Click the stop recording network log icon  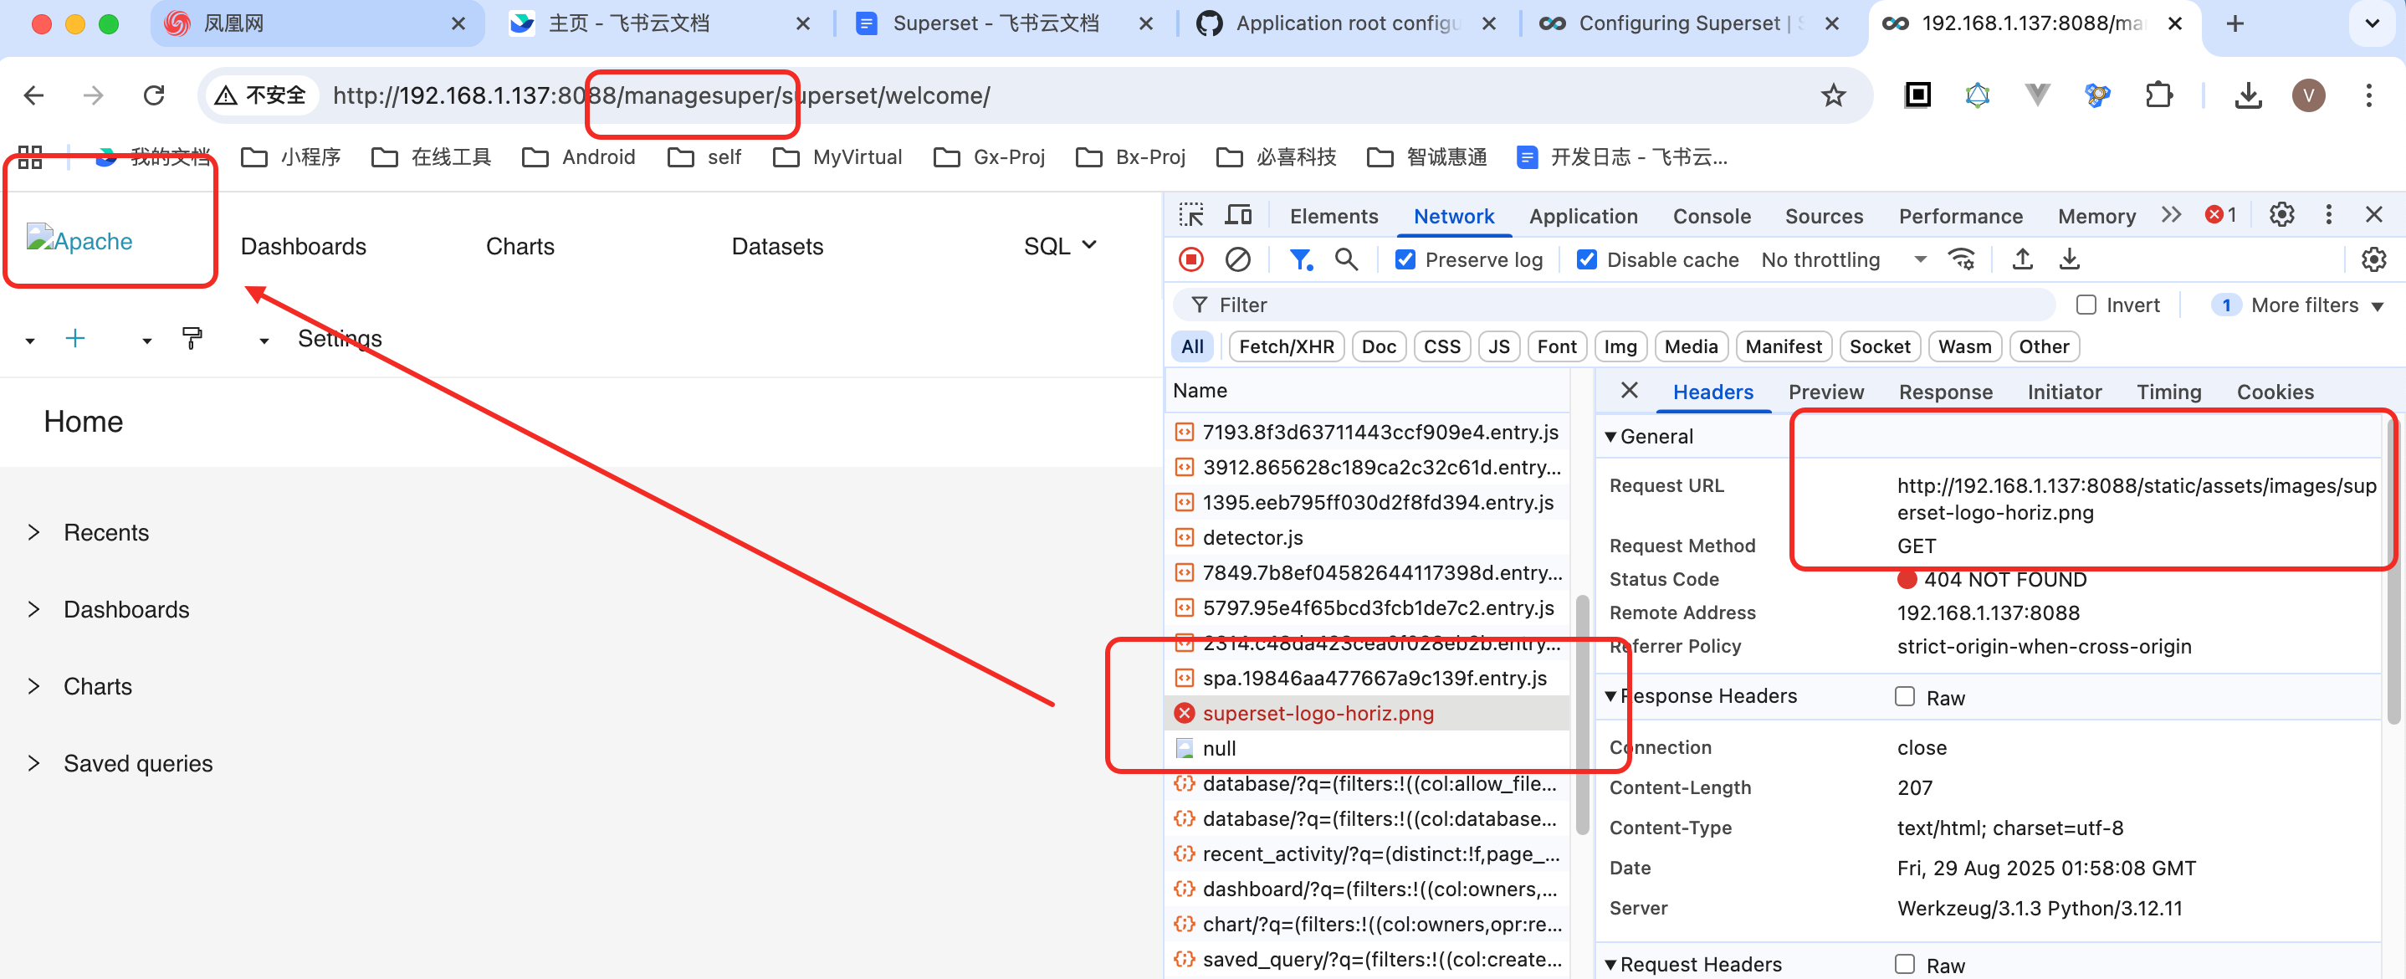coord(1190,259)
